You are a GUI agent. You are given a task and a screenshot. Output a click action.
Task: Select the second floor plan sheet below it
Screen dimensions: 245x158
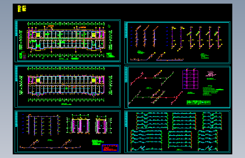[68, 86]
